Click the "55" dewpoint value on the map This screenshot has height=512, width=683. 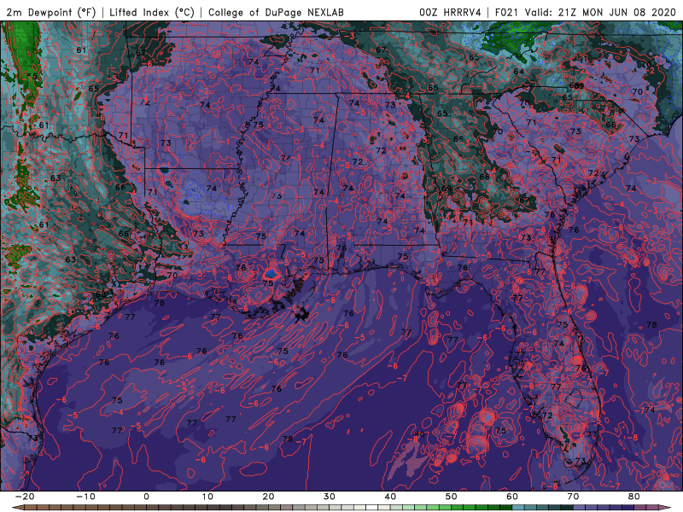coord(32,76)
